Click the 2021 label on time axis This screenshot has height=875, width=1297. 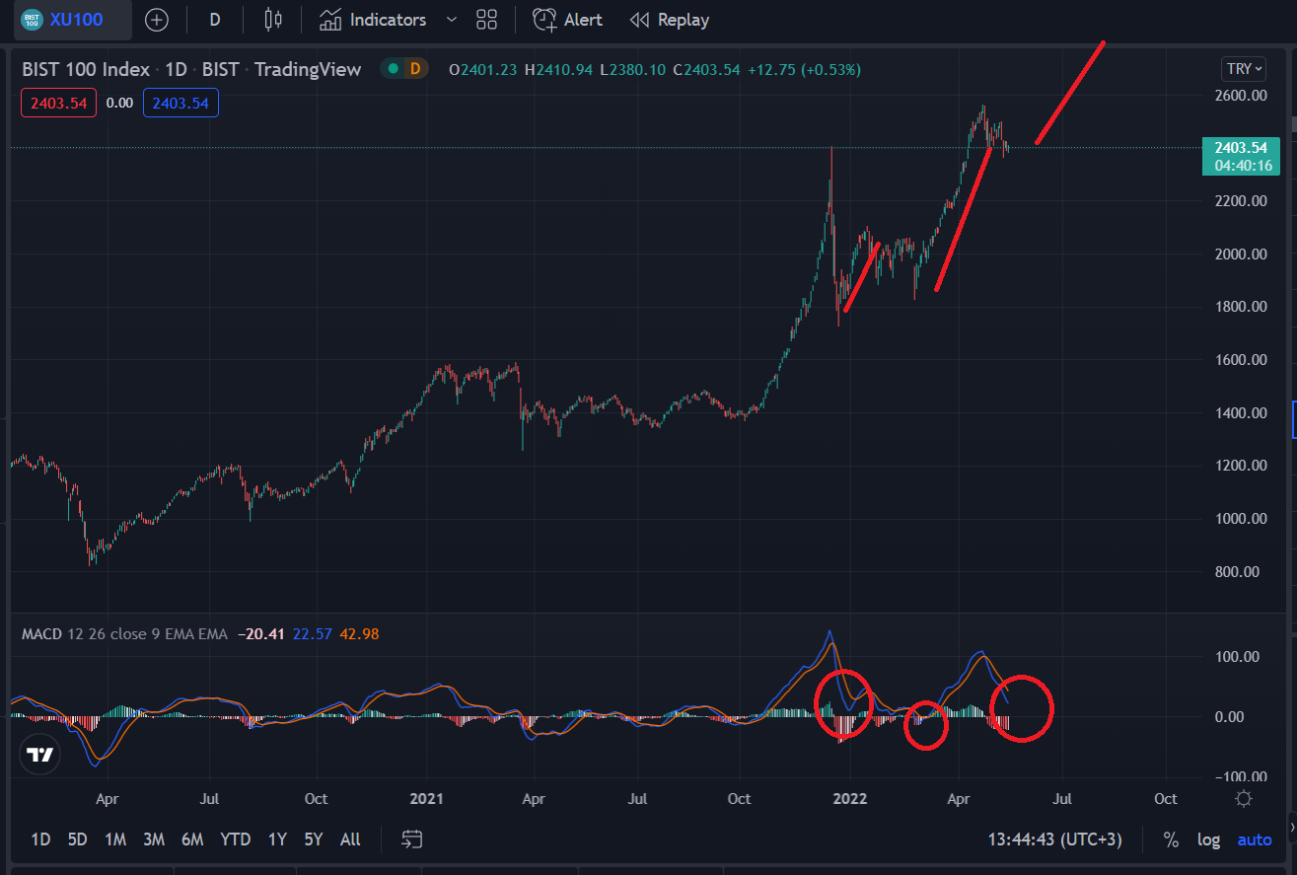426,799
